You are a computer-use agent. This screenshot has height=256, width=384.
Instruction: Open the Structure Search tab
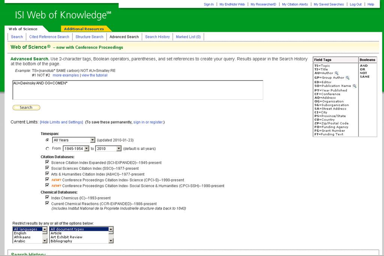click(x=89, y=37)
